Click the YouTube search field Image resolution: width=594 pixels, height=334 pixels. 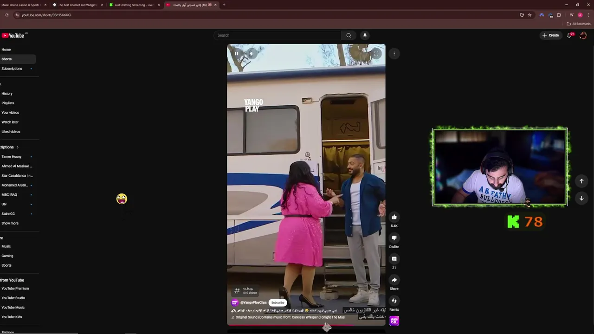(x=278, y=35)
